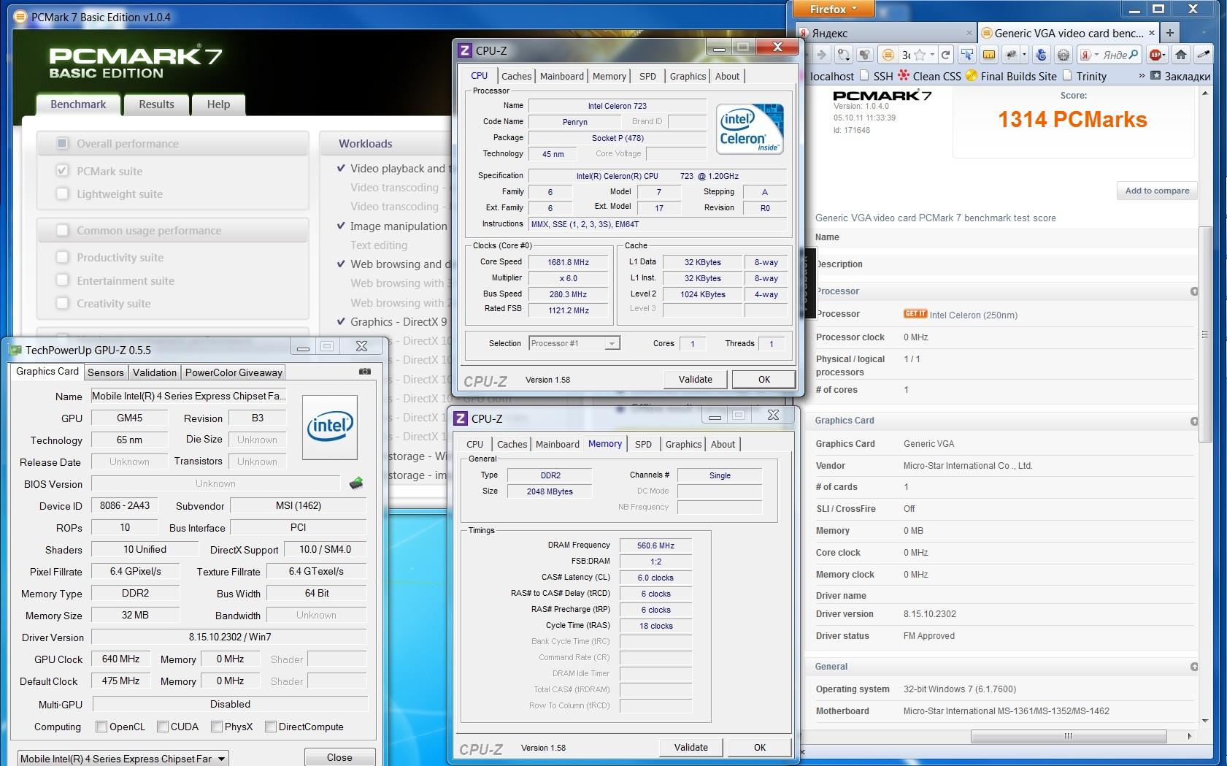Screen dimensions: 1227x766
Task: Open Mainboard tab in upper CPU-Z window
Action: click(561, 76)
